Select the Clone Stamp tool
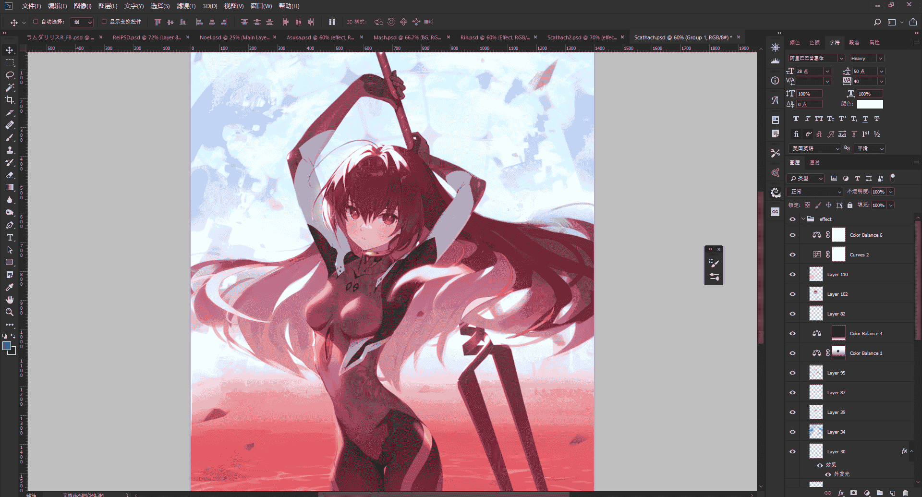 (10, 150)
